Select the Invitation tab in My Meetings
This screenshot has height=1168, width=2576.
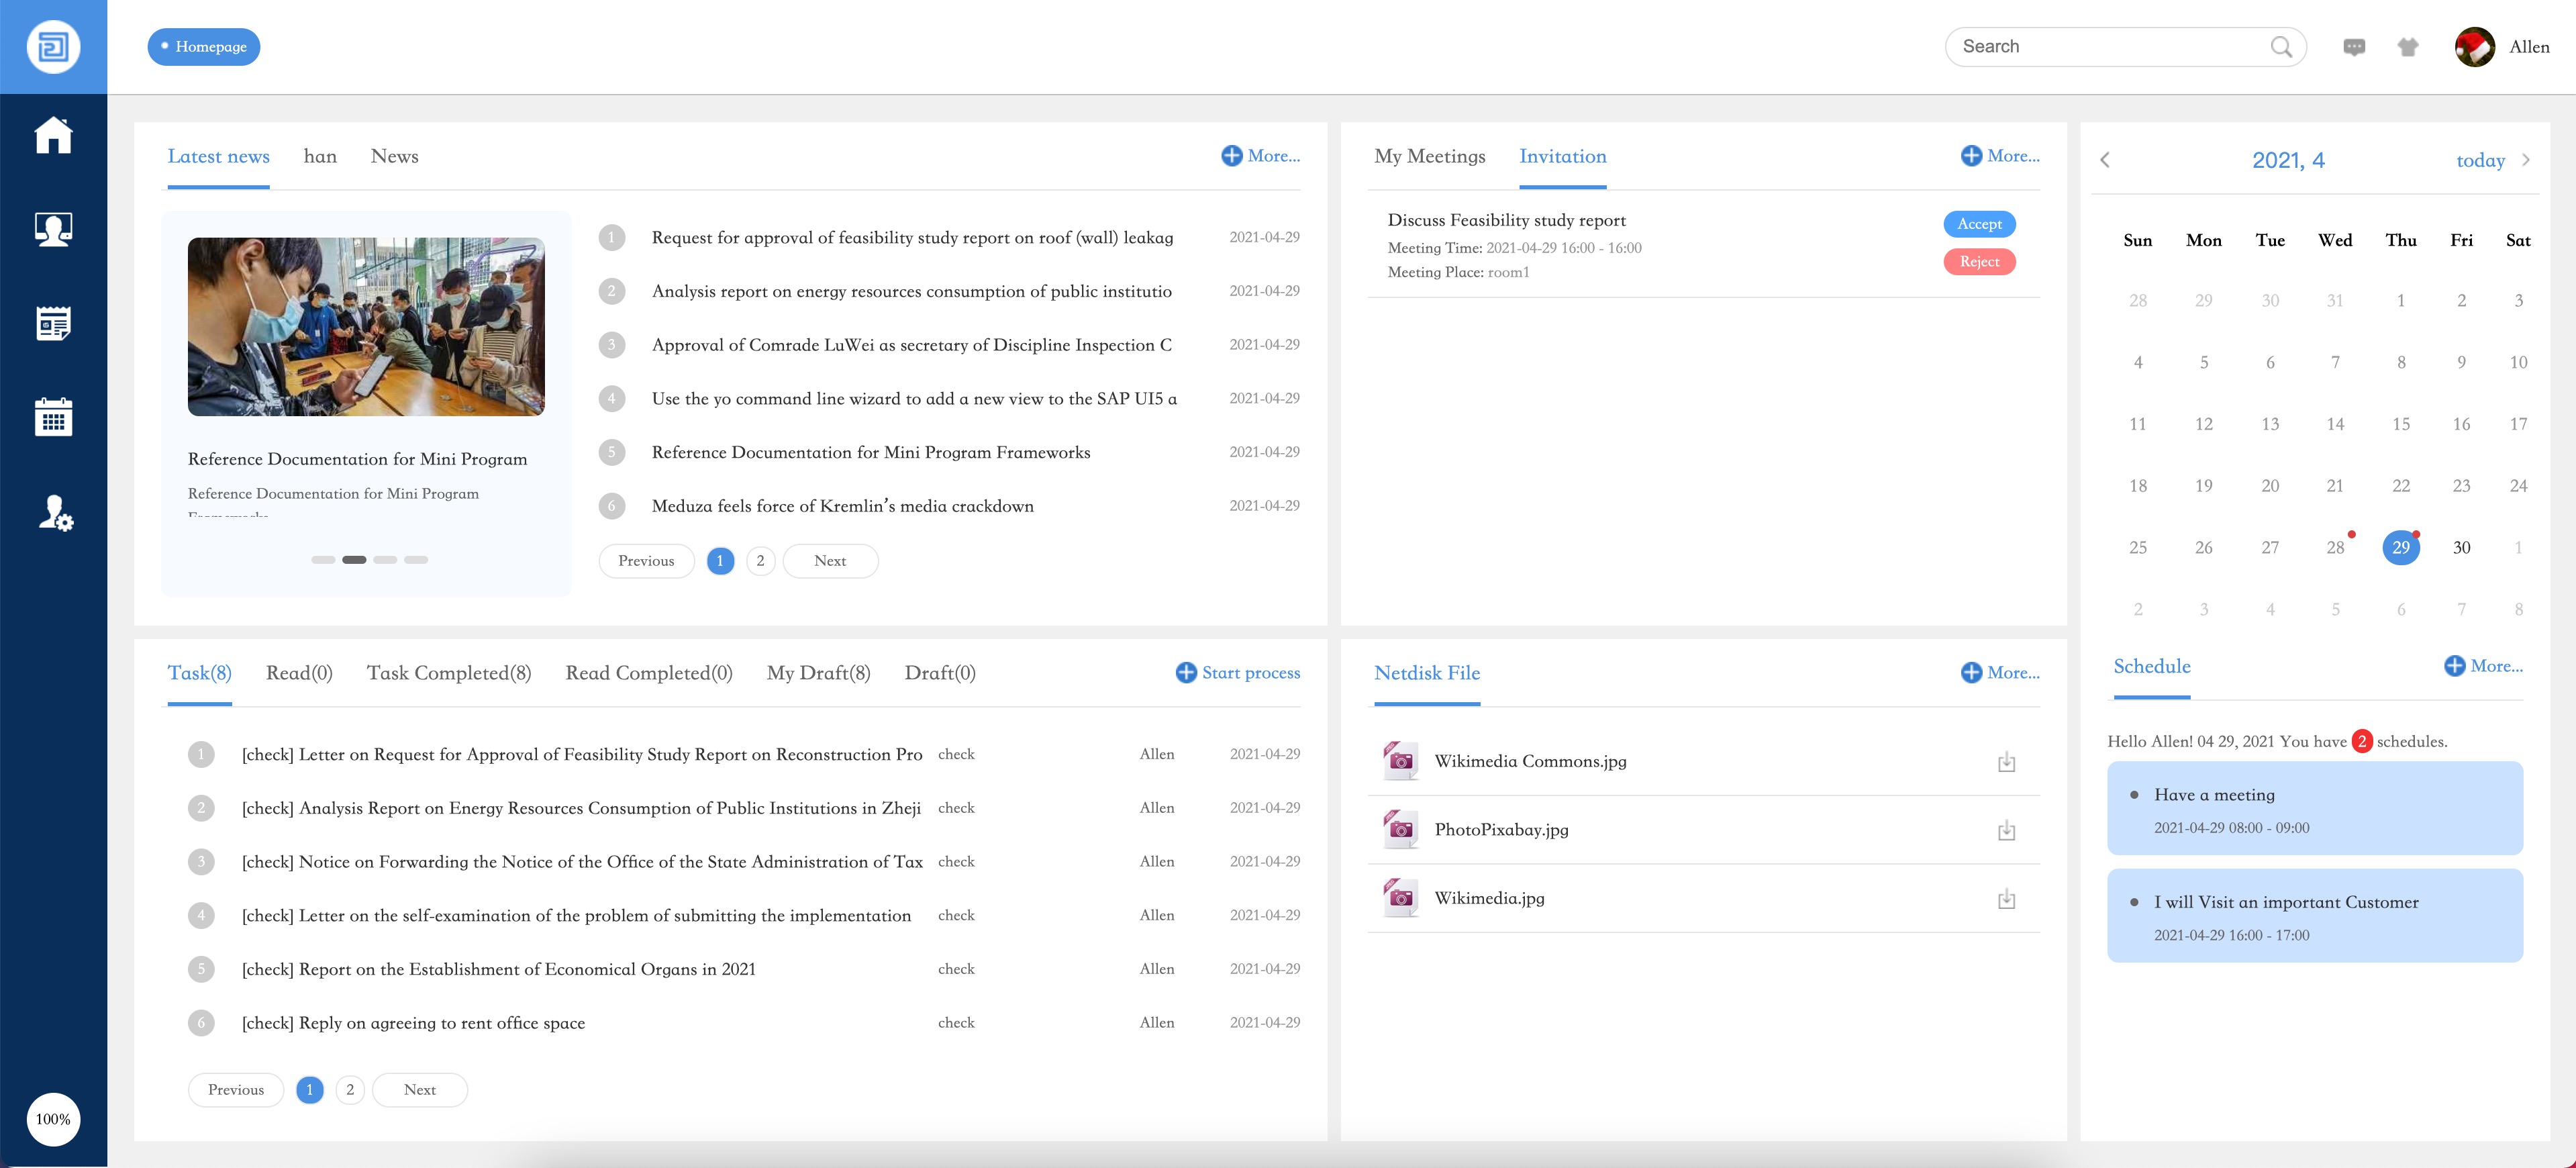(1561, 154)
